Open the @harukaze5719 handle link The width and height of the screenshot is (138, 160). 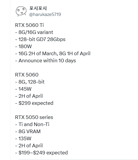click(45, 14)
